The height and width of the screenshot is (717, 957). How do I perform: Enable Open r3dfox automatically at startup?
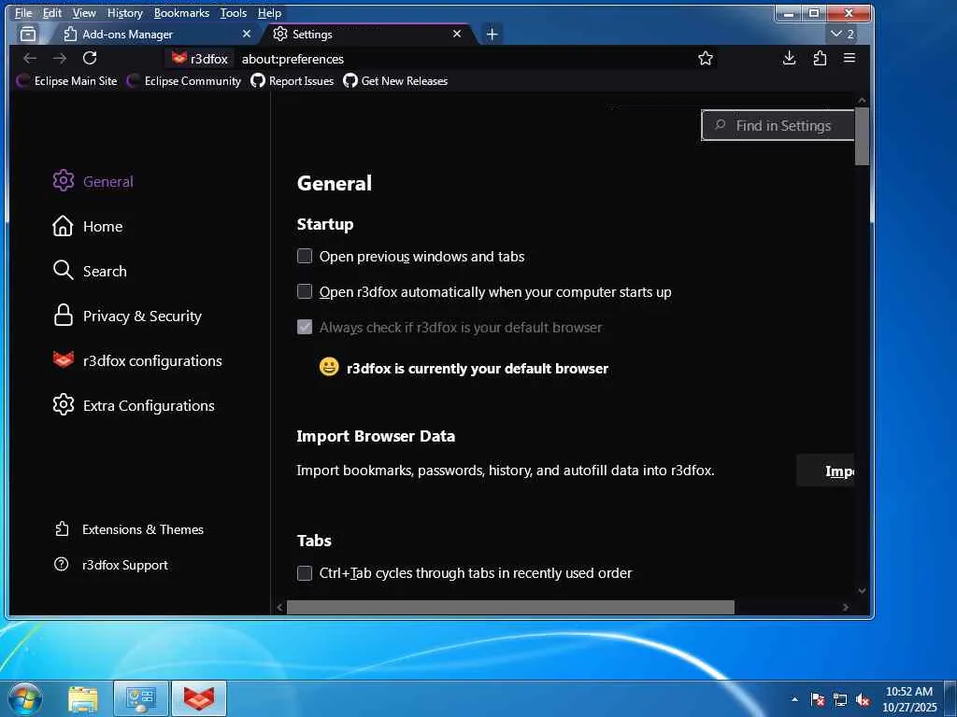pos(305,291)
